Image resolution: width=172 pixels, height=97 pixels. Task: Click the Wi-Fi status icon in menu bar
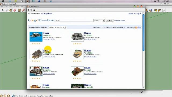[158, 1]
